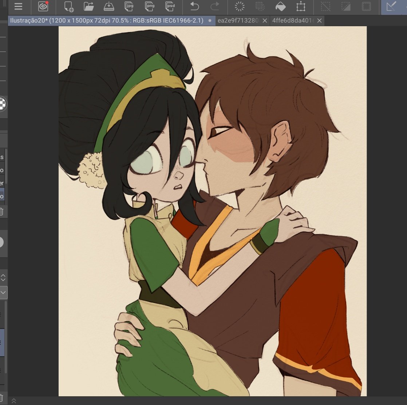Deselect the current selection
407x405 pixels.
[325, 7]
